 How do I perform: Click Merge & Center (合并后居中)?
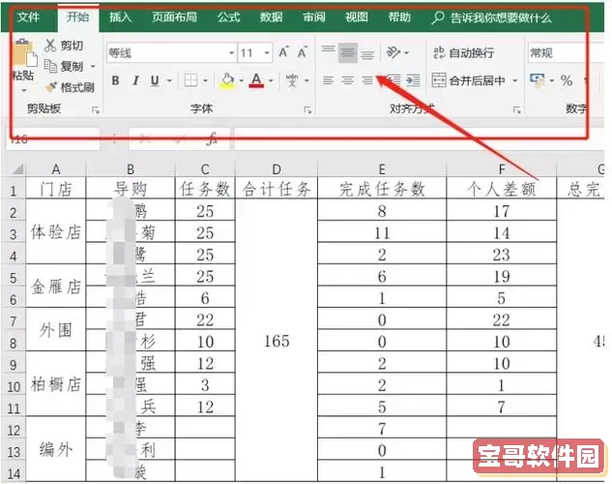(468, 81)
